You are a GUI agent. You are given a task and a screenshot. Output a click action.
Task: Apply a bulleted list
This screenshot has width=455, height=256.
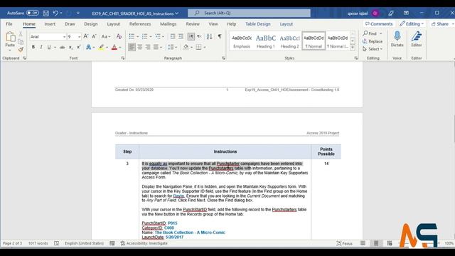click(x=132, y=36)
